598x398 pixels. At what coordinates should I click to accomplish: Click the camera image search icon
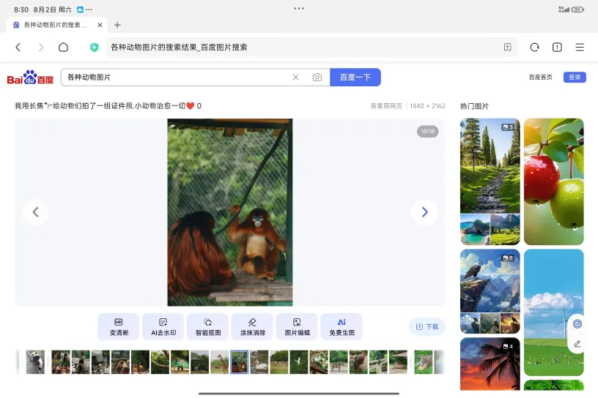click(x=317, y=78)
